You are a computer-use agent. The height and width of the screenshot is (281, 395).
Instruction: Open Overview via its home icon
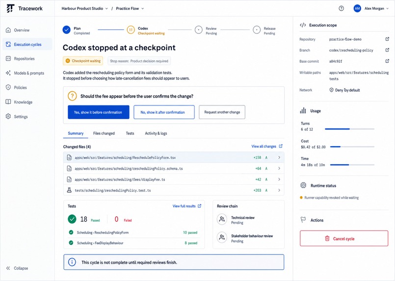(x=8, y=30)
